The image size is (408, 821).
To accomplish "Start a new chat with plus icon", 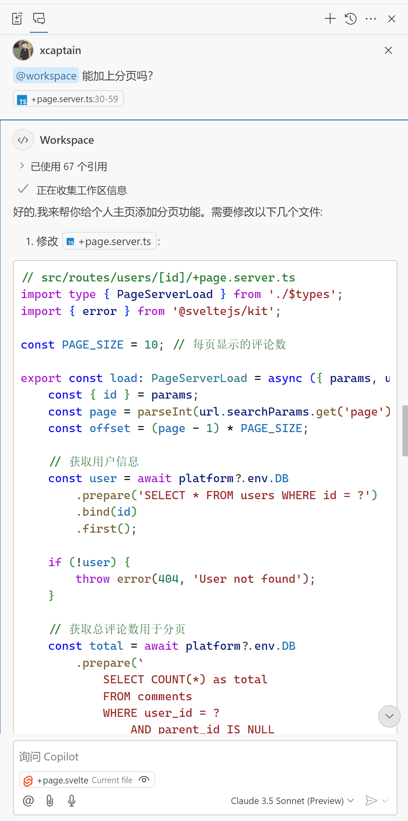I will point(330,19).
